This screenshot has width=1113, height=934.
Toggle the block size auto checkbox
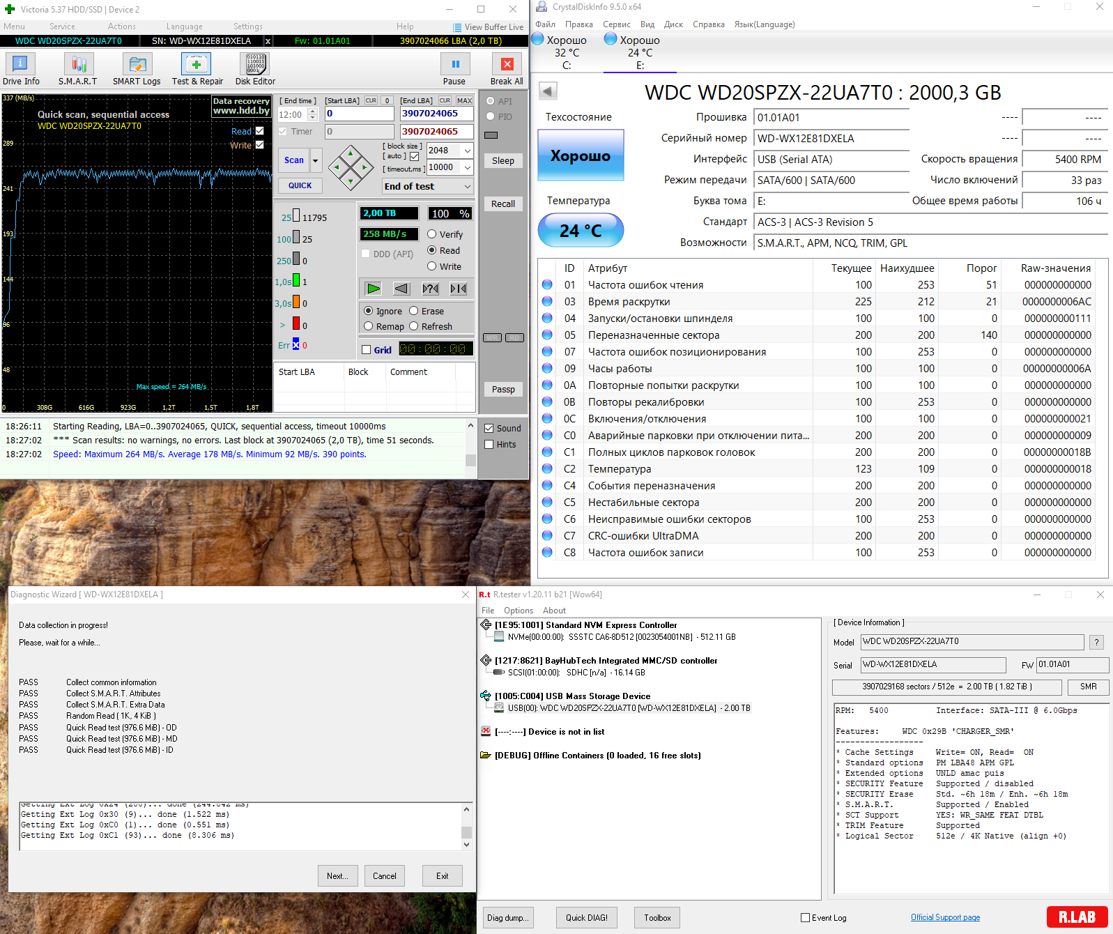pos(415,156)
